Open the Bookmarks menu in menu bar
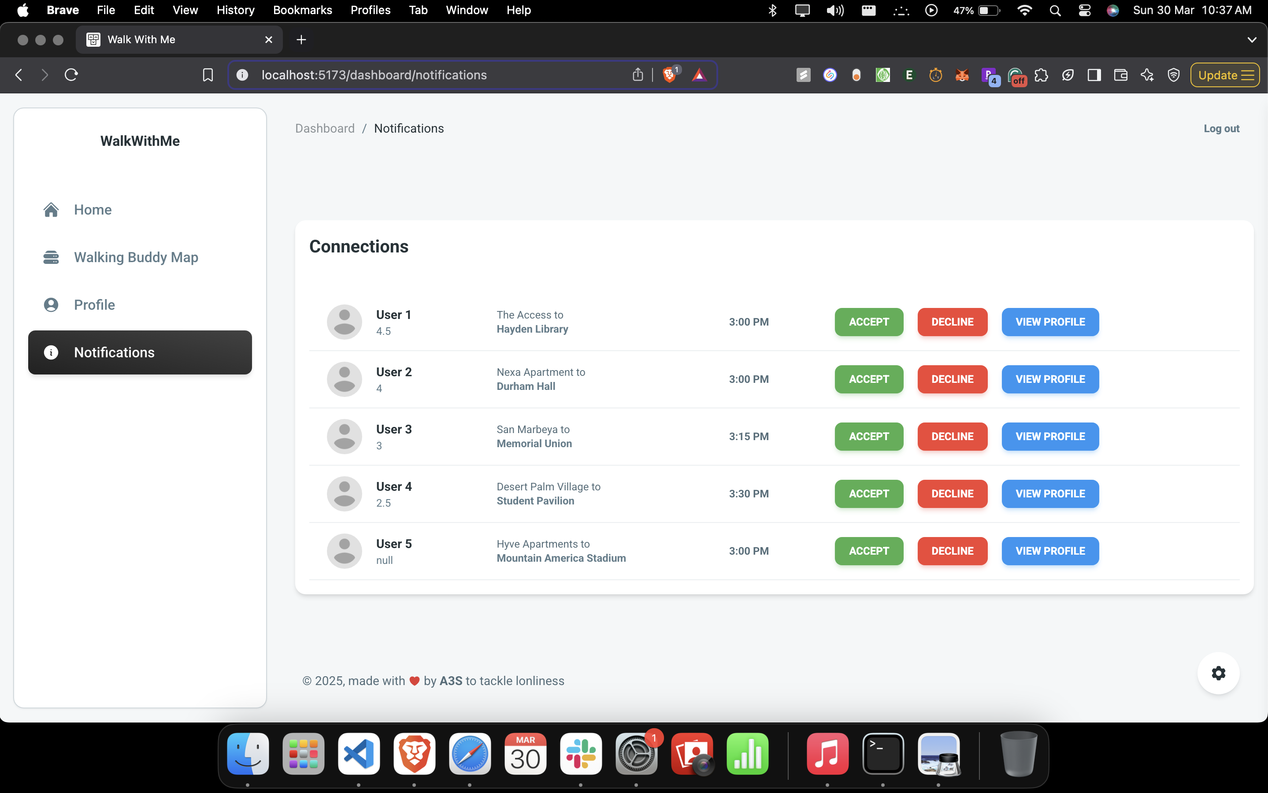The image size is (1268, 793). [302, 10]
